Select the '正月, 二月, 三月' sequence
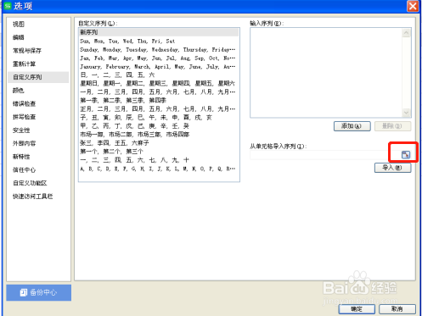The height and width of the screenshot is (316, 422). (x=159, y=109)
